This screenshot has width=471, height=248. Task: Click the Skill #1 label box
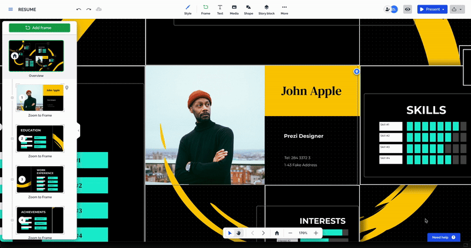point(390,126)
